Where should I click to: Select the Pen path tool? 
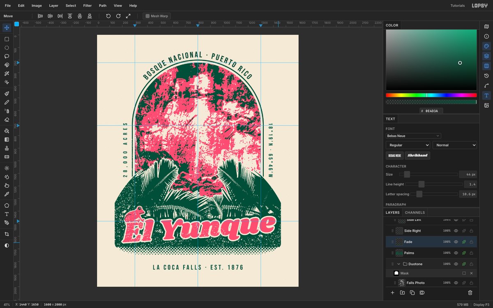click(x=7, y=223)
